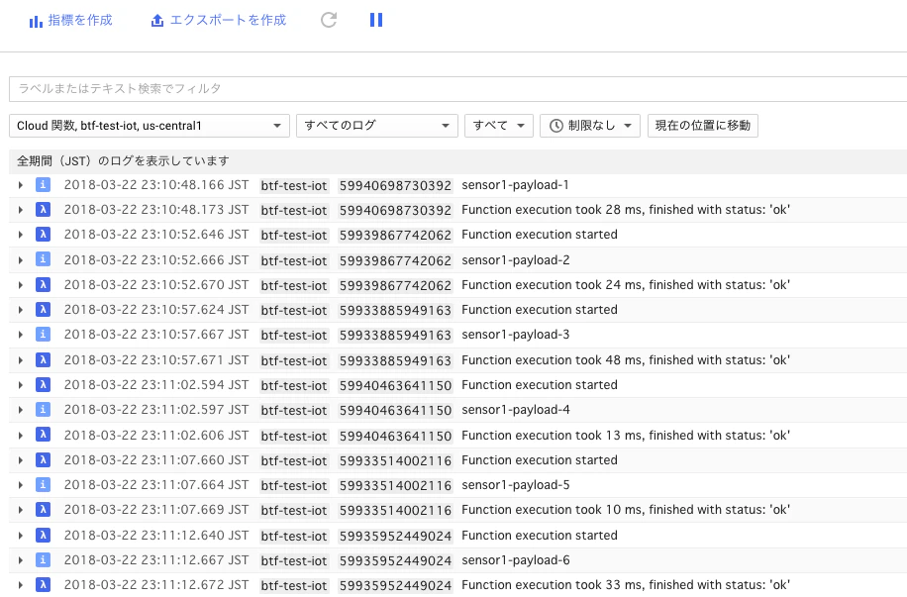Click the btf-test-iot label on 'took 48 ms' row

[x=294, y=361]
